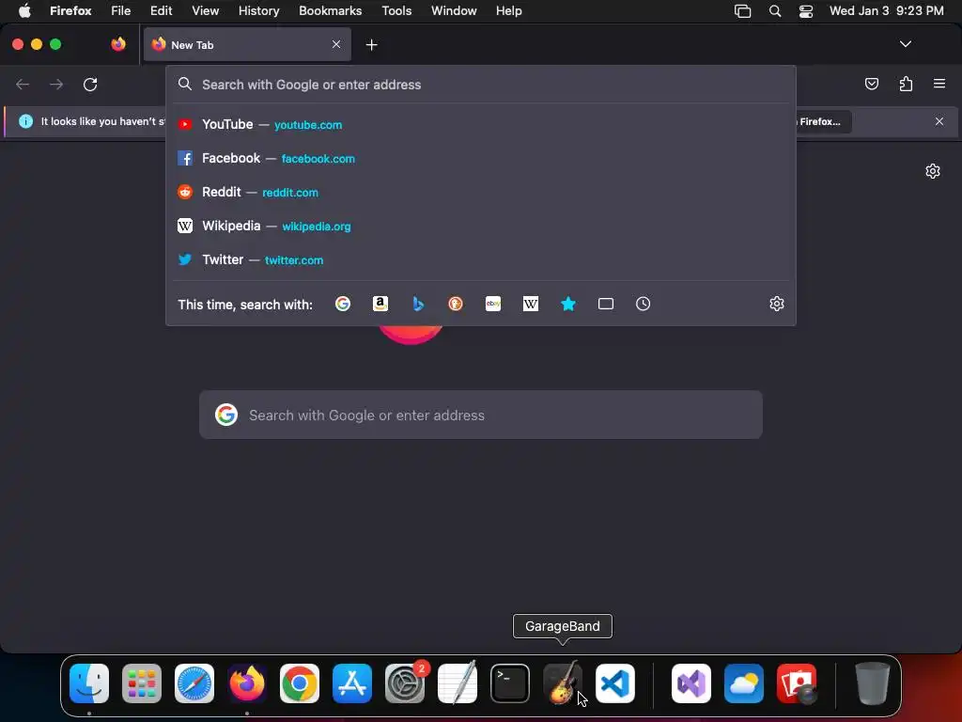Open the Window menu
Screen dimensions: 962x722
point(454,10)
